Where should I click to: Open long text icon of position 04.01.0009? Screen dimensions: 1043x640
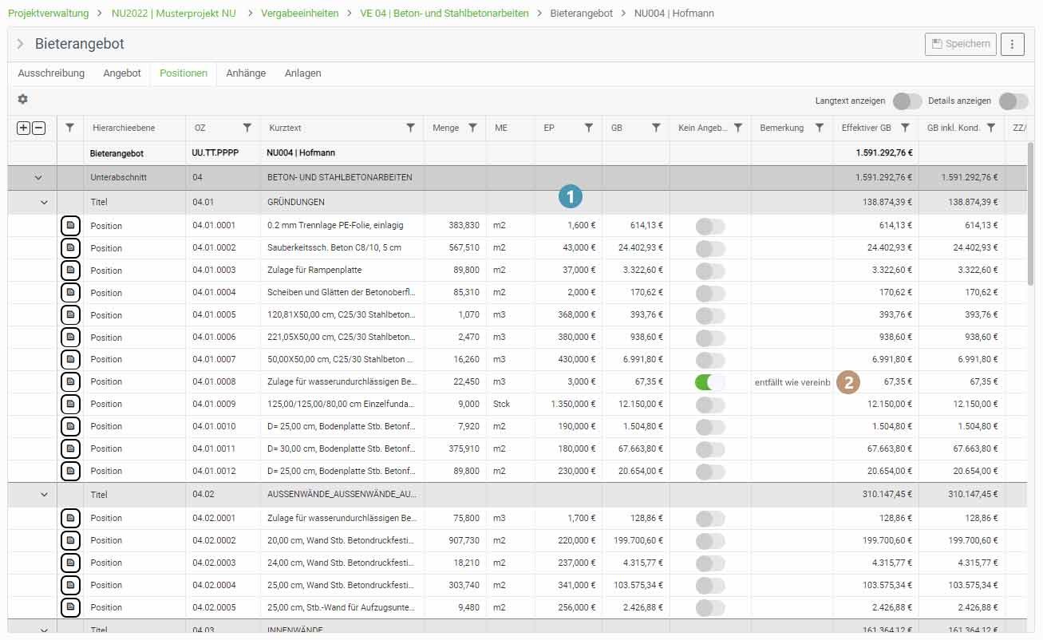point(70,404)
